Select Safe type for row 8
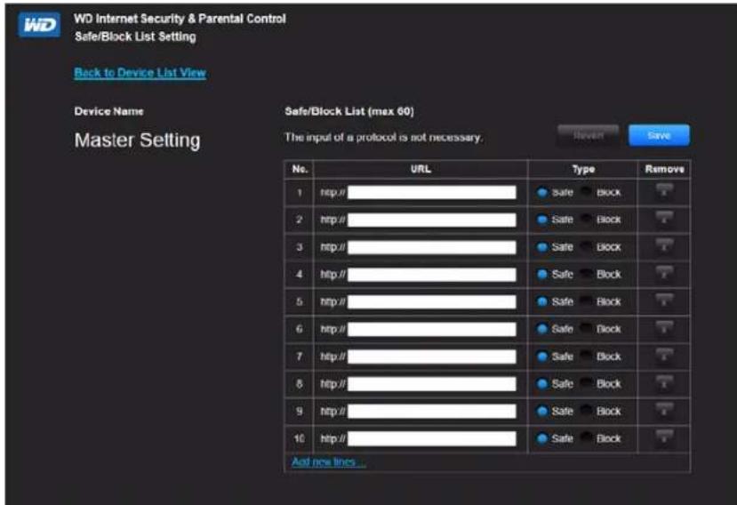The height and width of the screenshot is (505, 737). coord(542,384)
